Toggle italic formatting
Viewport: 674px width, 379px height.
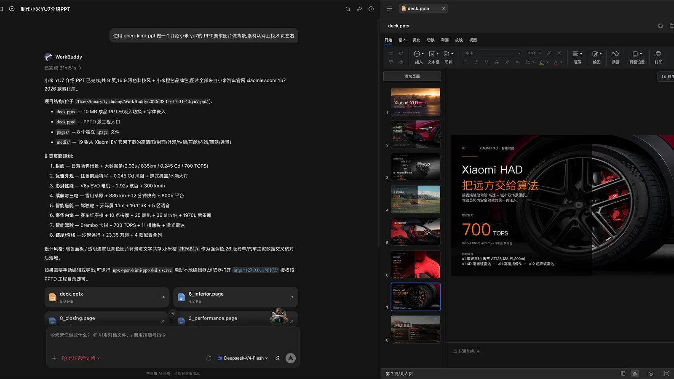tap(476, 62)
